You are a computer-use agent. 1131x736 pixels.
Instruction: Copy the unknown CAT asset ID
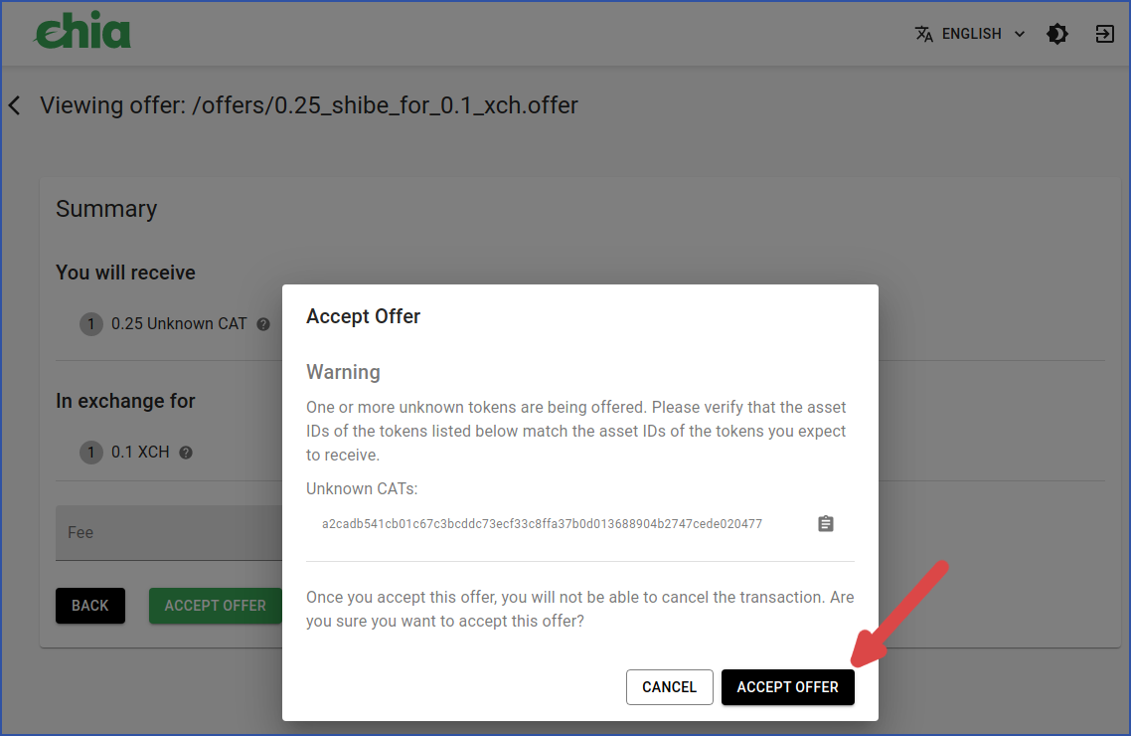826,524
